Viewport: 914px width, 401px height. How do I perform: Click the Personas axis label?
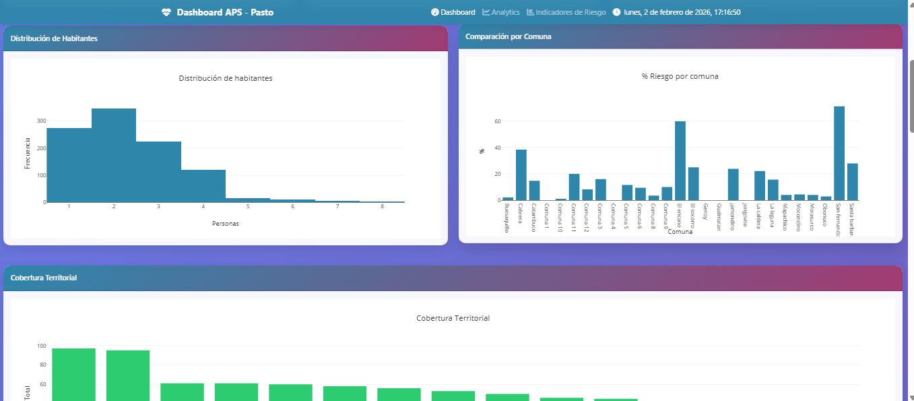(225, 224)
